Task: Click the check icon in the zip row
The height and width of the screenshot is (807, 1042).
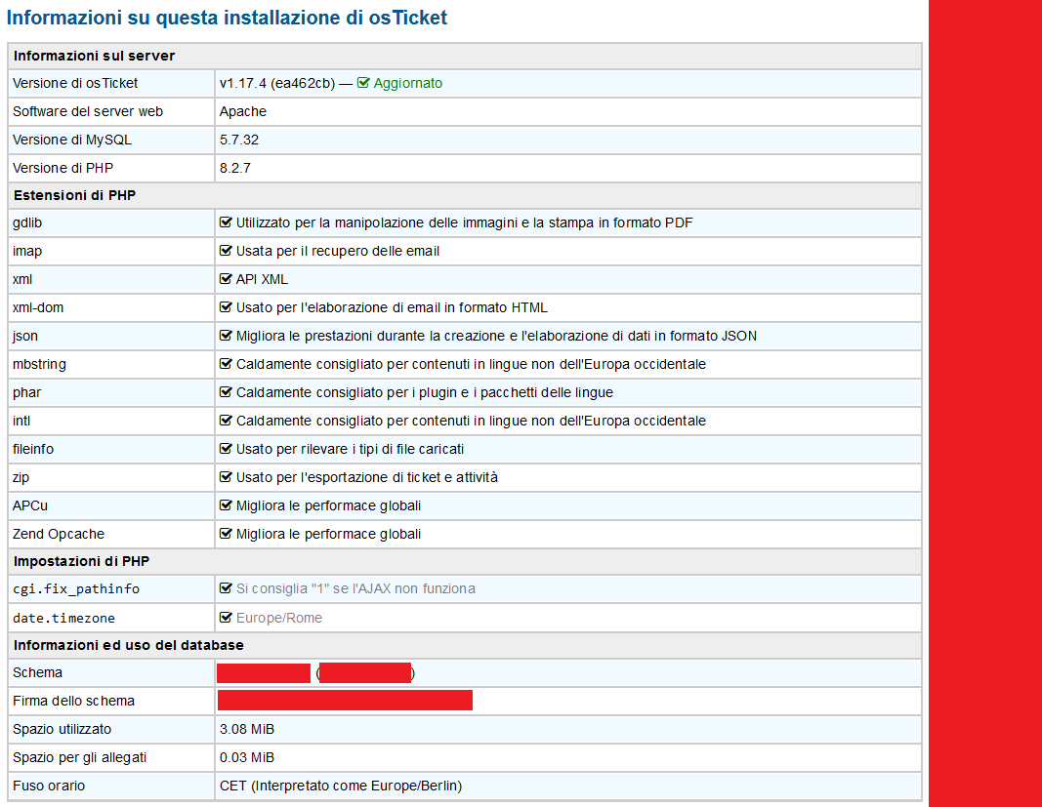Action: coord(226,477)
